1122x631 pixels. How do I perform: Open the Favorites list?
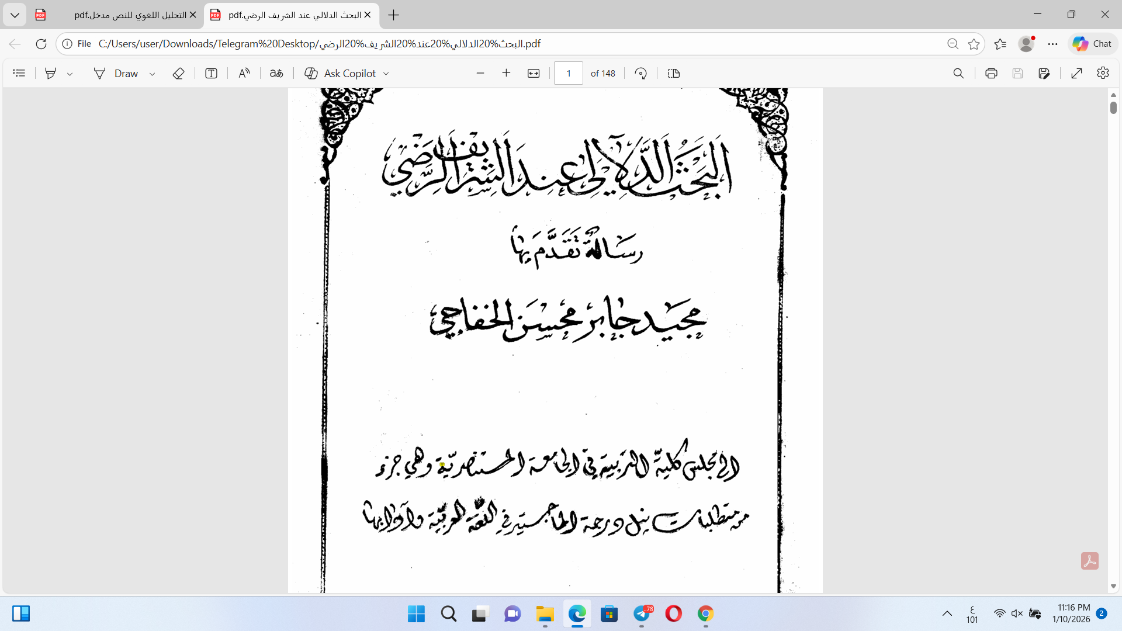coord(1000,44)
